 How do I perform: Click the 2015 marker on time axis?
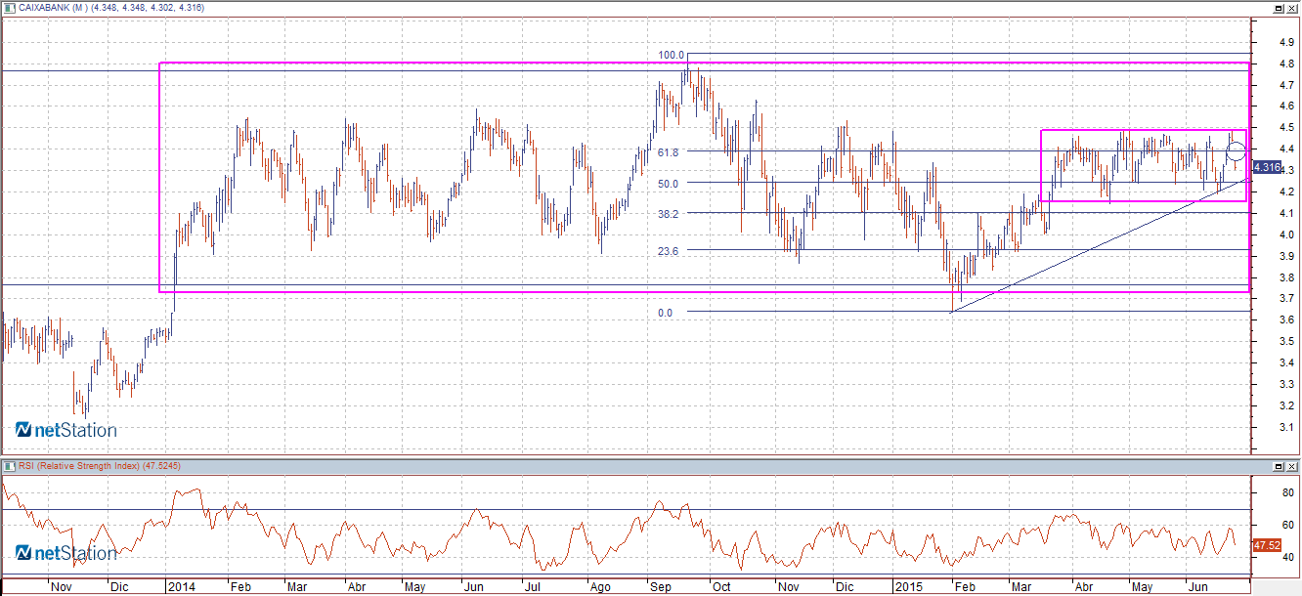coord(907,587)
